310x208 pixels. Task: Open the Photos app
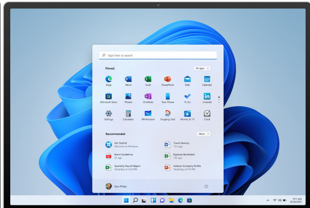tap(128, 98)
